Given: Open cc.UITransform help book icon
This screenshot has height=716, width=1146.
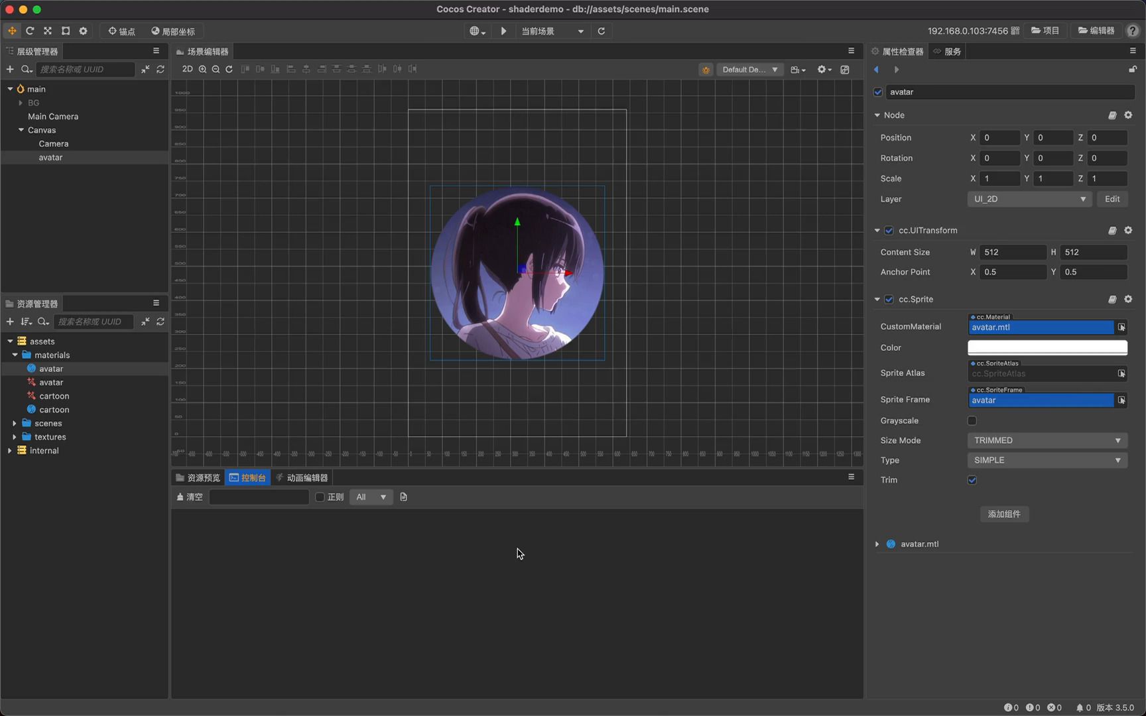Looking at the screenshot, I should (x=1112, y=231).
